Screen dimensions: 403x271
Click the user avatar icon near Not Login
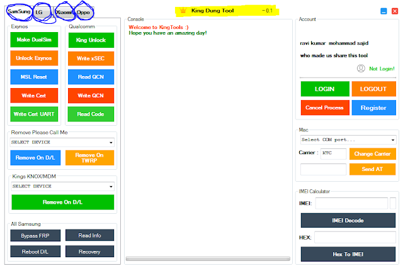pos(361,69)
